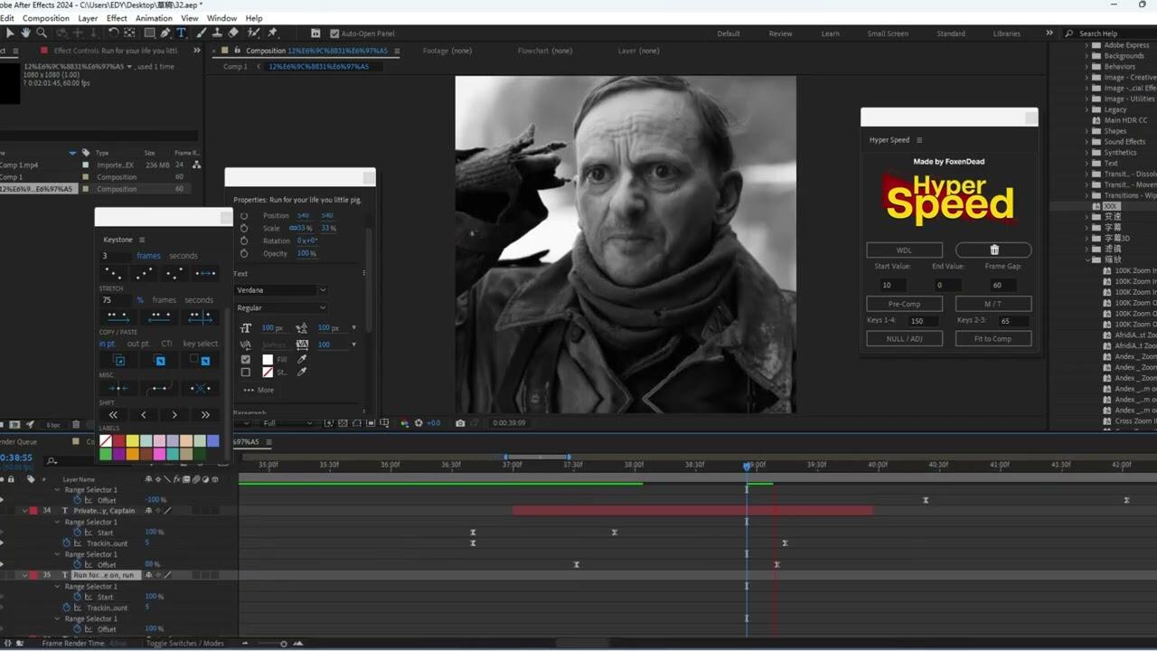1157x651 pixels.
Task: Toggle Auto-Open Panel checkbox
Action: click(x=334, y=33)
